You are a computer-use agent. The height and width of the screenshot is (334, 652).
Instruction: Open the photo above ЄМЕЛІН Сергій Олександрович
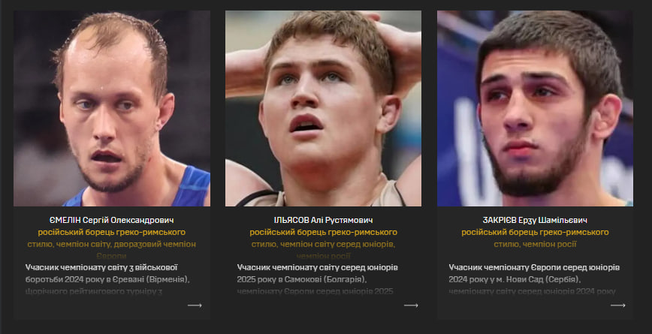click(x=112, y=108)
